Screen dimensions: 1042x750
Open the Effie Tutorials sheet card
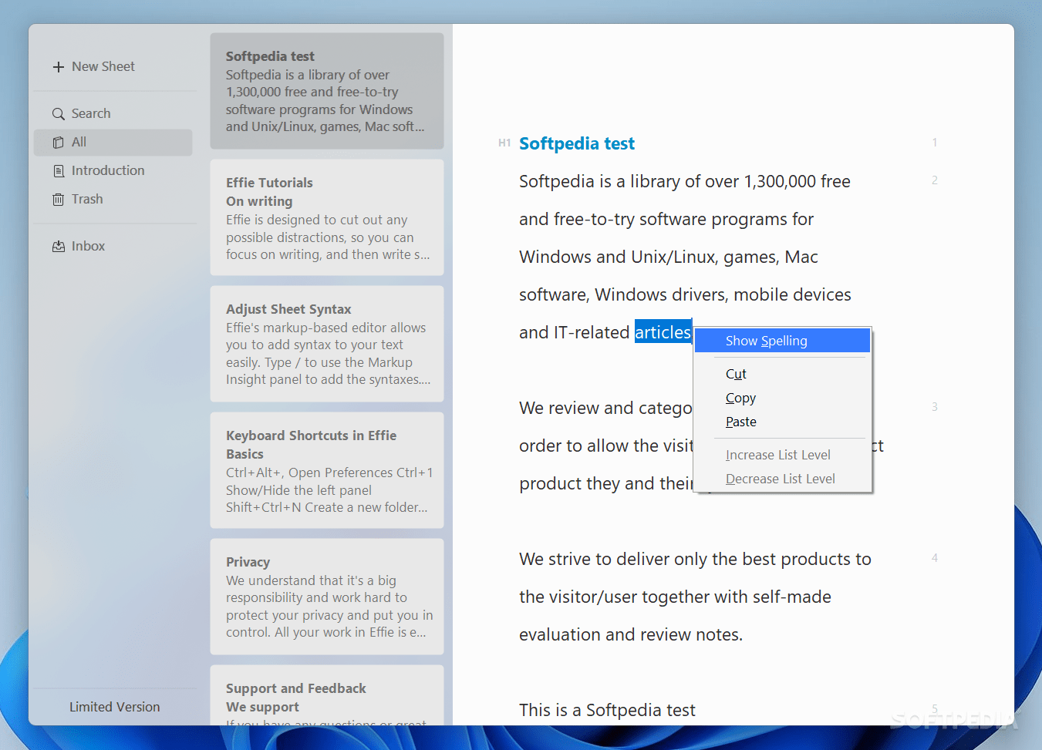pyautogui.click(x=327, y=217)
